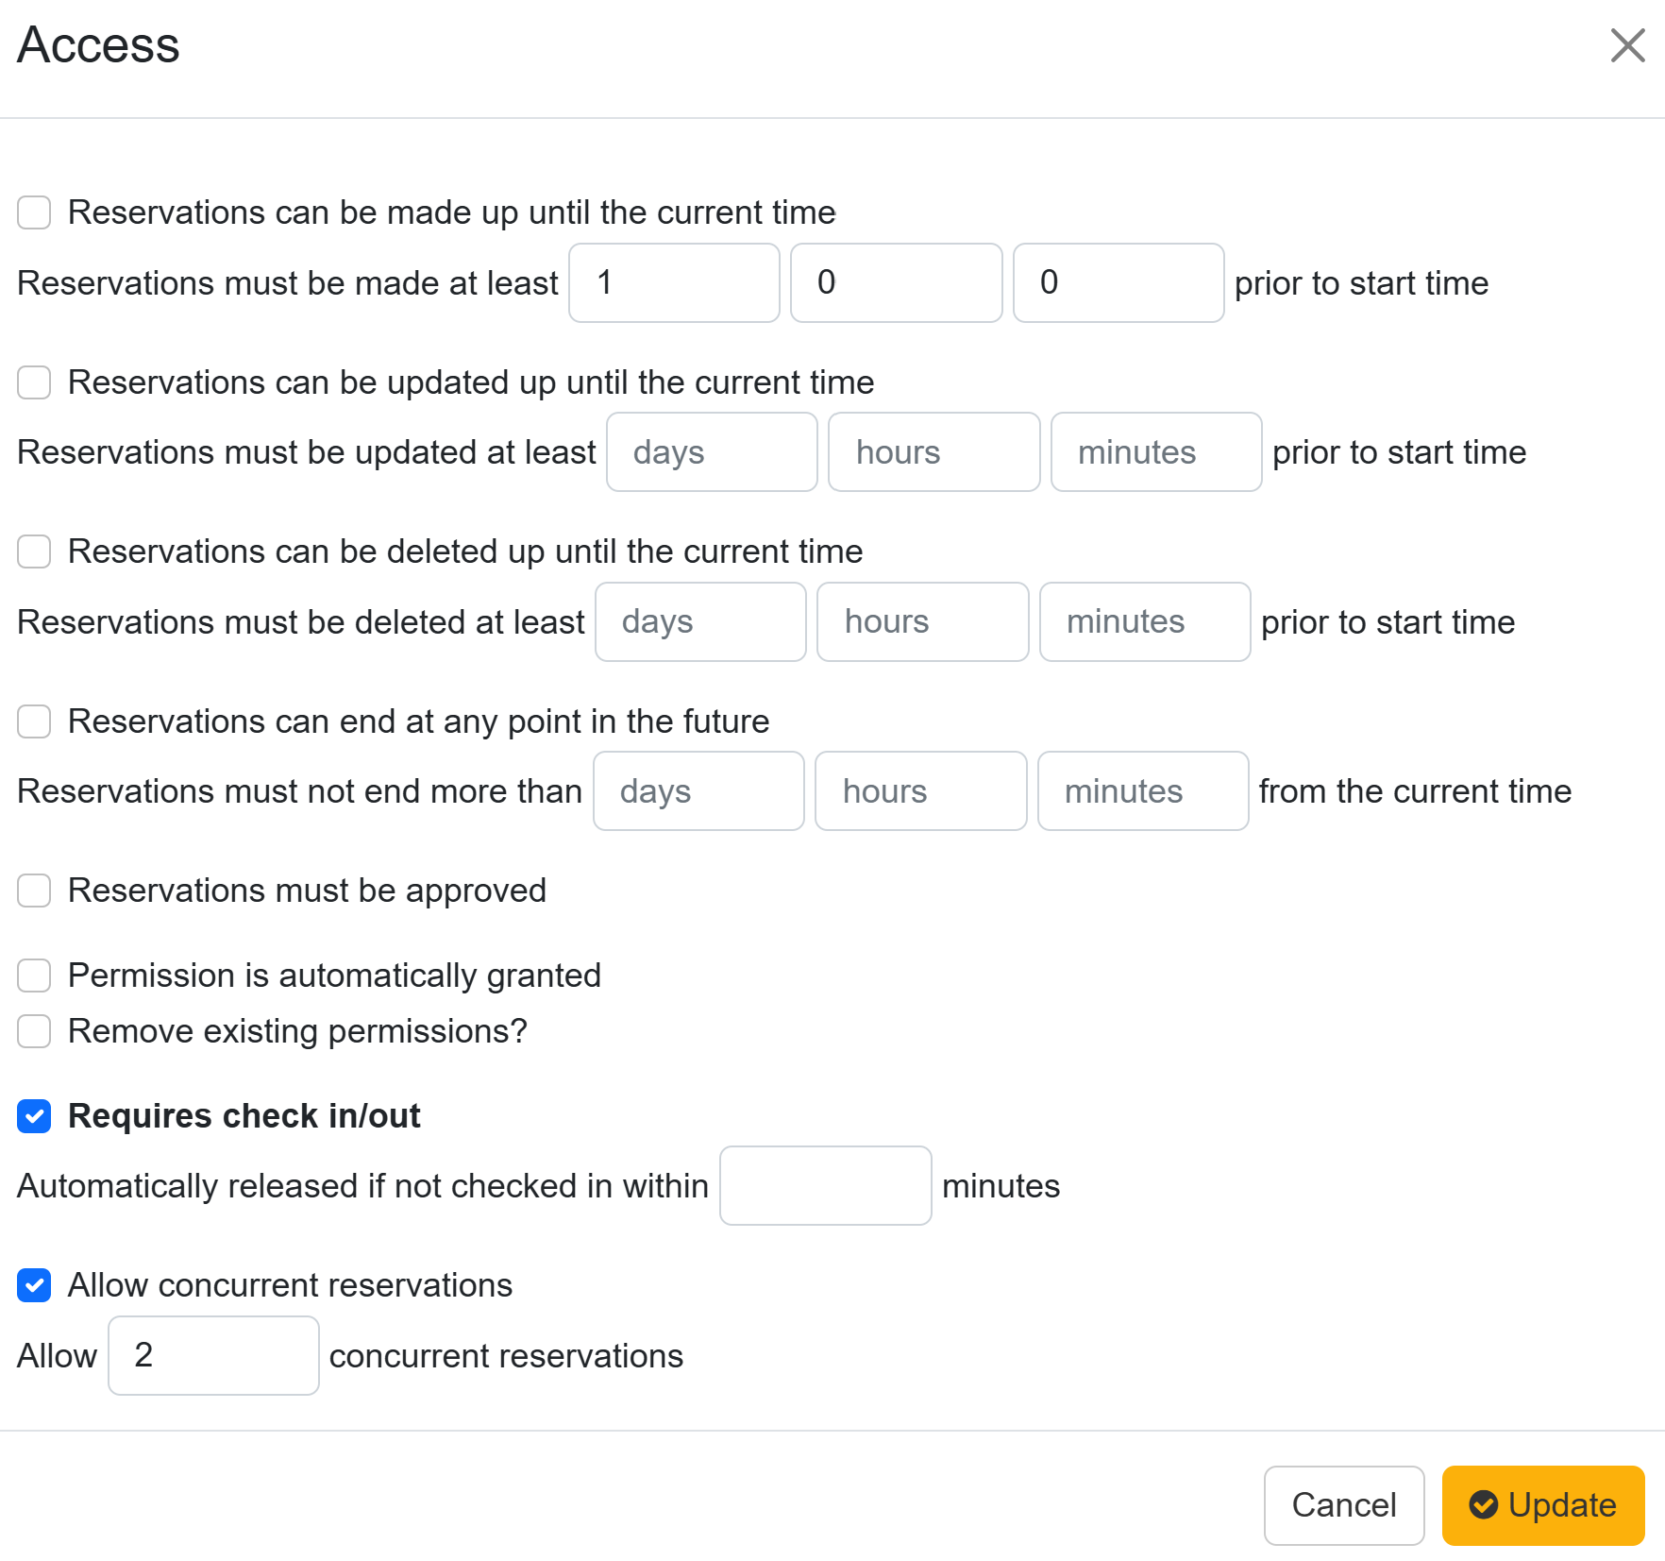Click the made-at-least days field containing 1
The image size is (1665, 1561).
(x=674, y=282)
